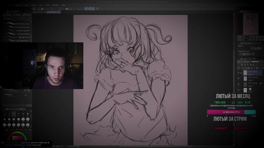Viewport: 264px width, 148px height.
Task: Open the View menu
Action: [x=41, y=5]
